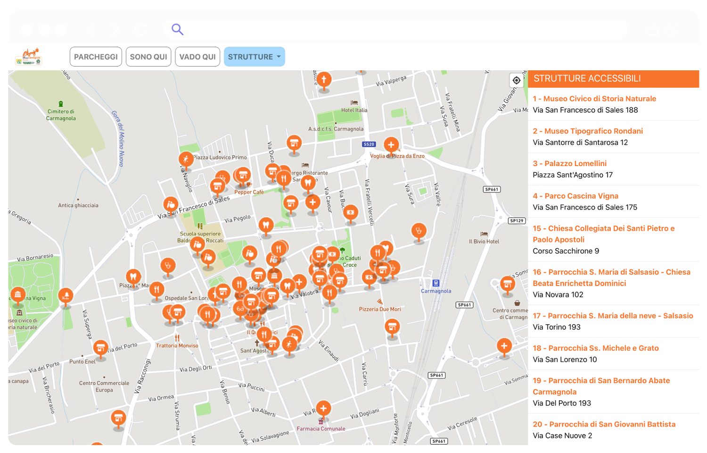This screenshot has height=453, width=707.
Task: Open 20 - Parrocchia di San Giovanni Battista
Action: coord(604,425)
